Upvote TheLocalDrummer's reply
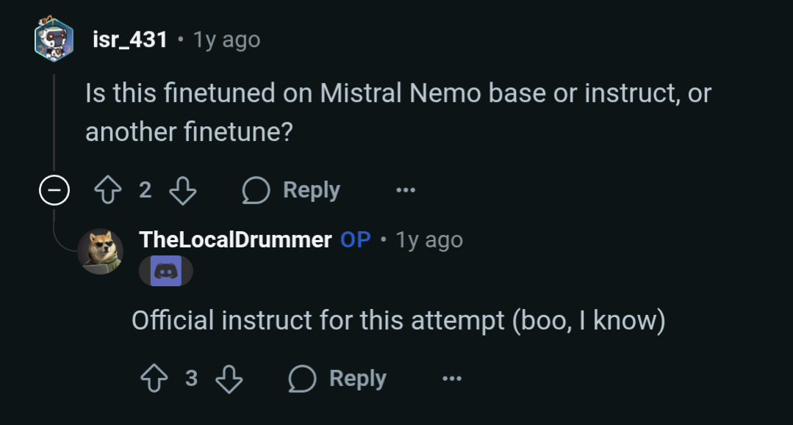The height and width of the screenshot is (425, 793). [154, 379]
